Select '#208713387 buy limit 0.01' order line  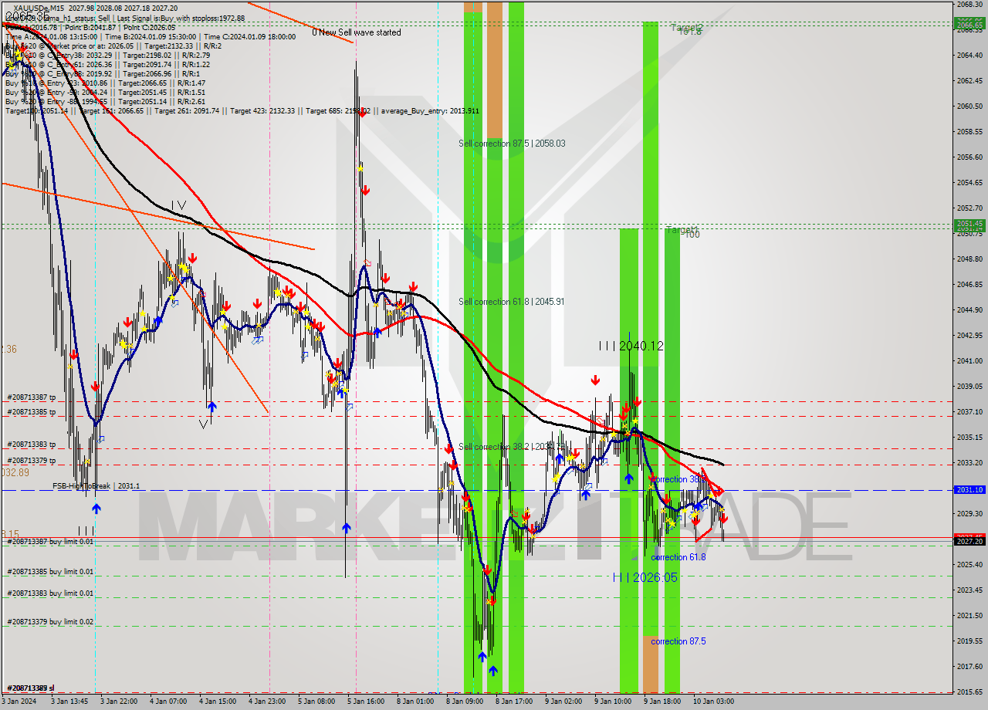click(50, 542)
